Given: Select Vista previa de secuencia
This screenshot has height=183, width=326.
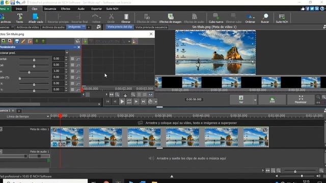Looking at the screenshot, I should pos(151,27).
